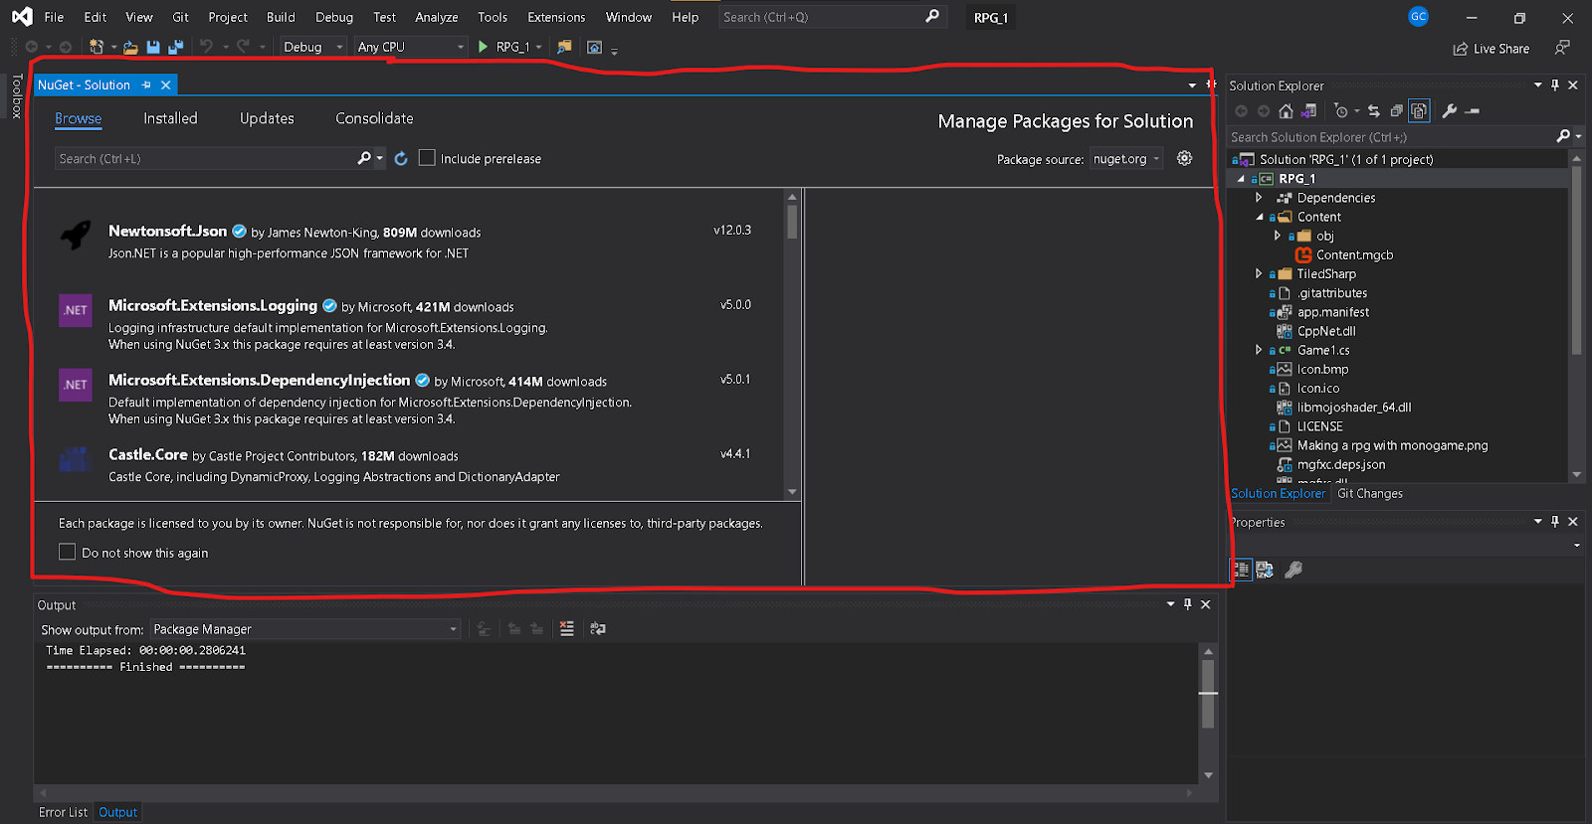This screenshot has height=824, width=1592.
Task: Refresh the NuGet package list
Action: (x=401, y=159)
